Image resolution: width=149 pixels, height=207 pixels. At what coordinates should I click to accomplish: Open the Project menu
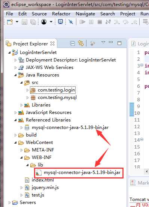pos(128,14)
